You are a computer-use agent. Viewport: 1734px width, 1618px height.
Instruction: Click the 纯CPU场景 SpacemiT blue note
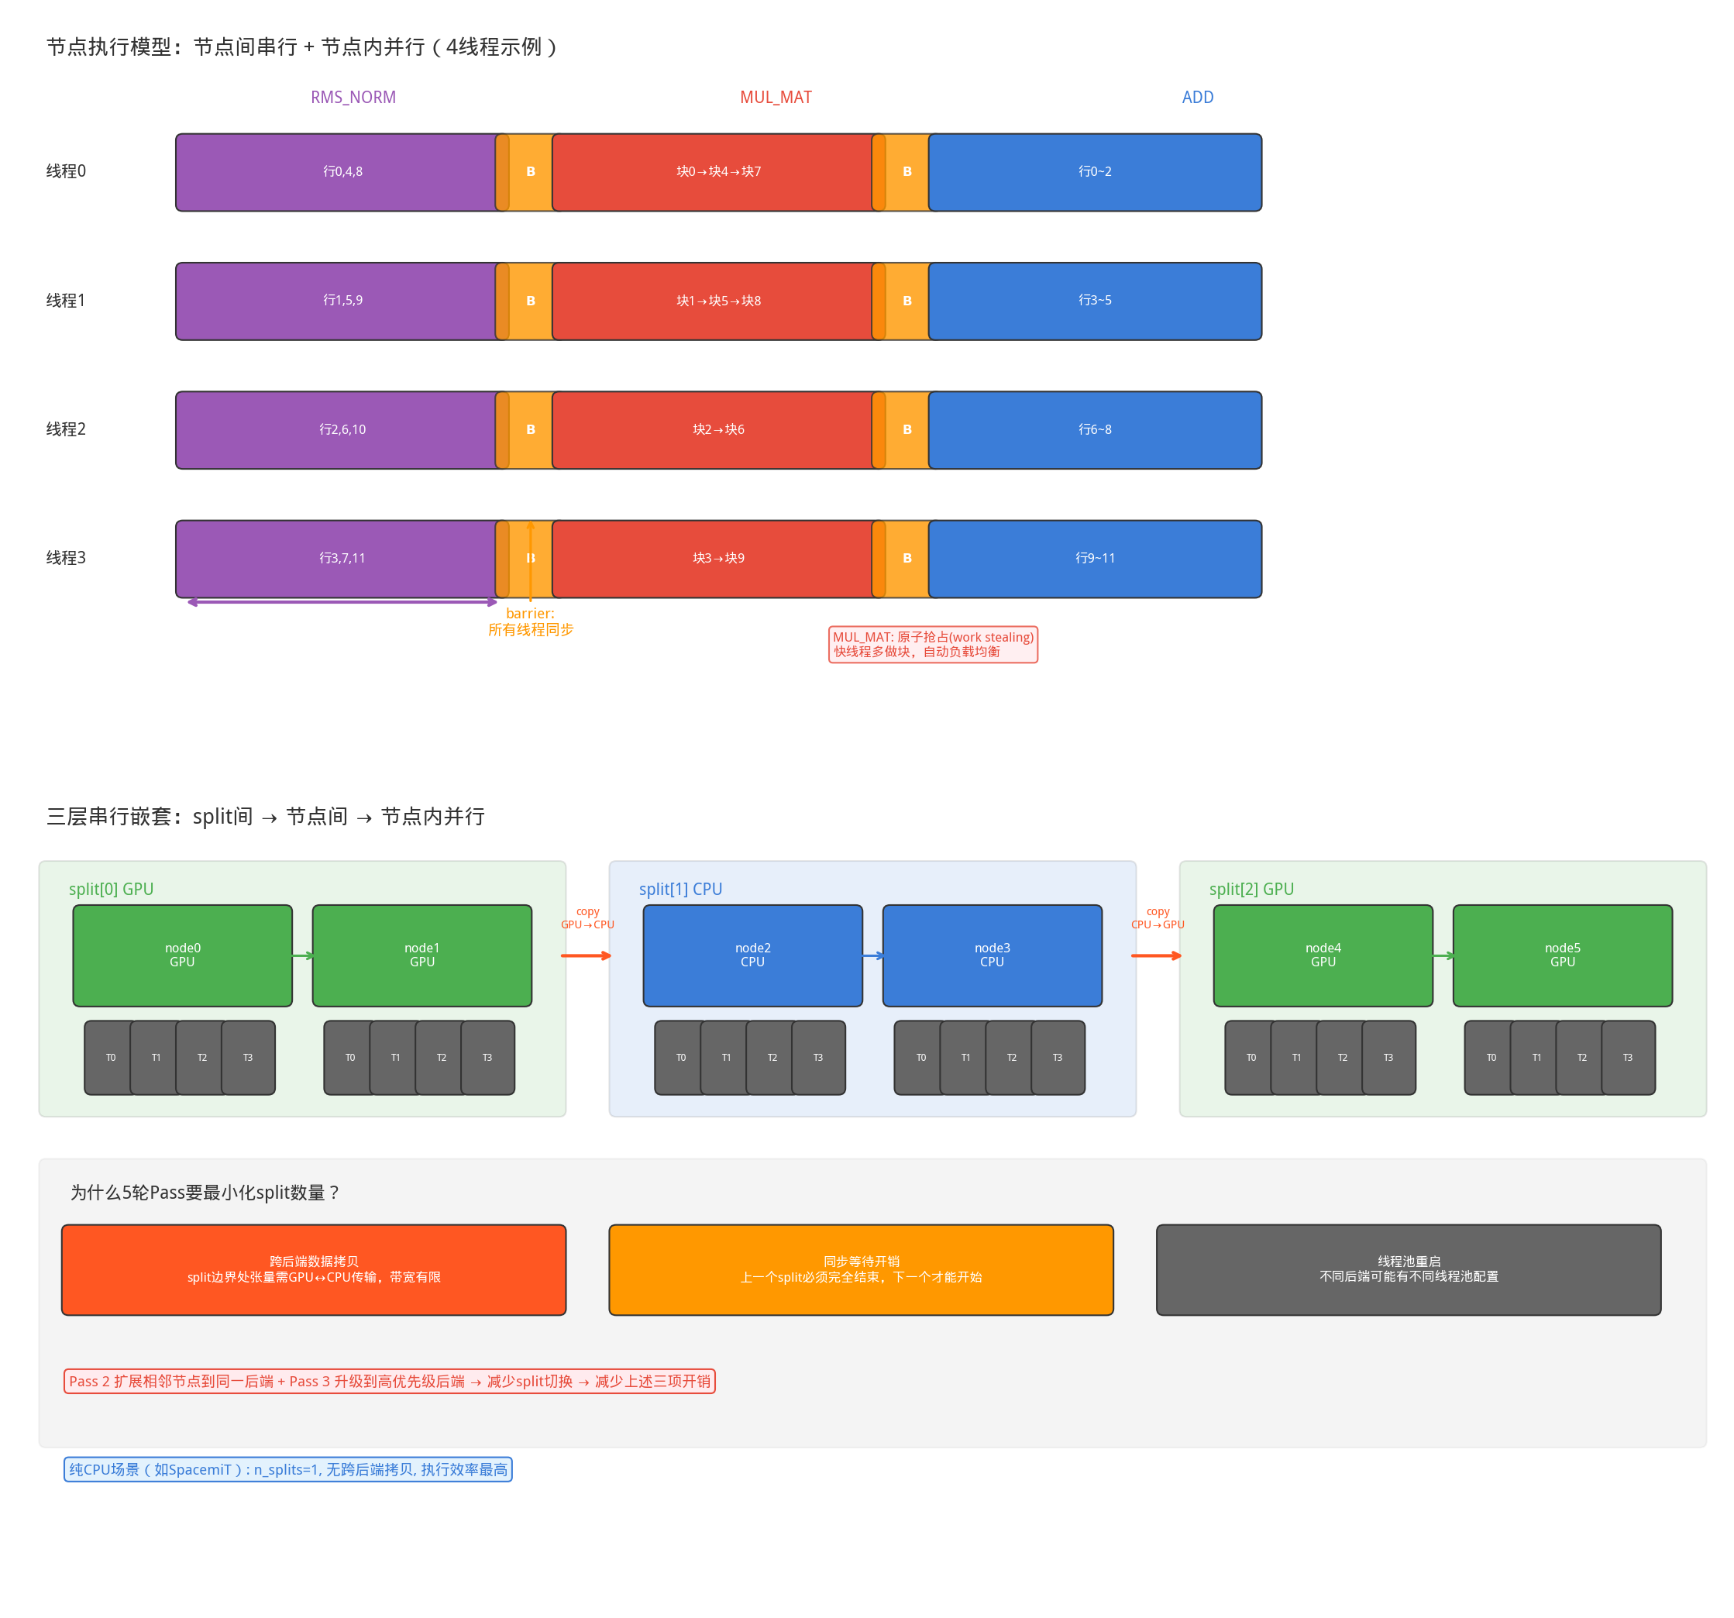pos(287,1469)
